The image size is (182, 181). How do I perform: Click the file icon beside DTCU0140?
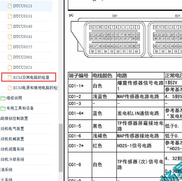(x=10, y=27)
